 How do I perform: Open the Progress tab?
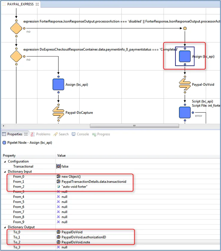101,134
